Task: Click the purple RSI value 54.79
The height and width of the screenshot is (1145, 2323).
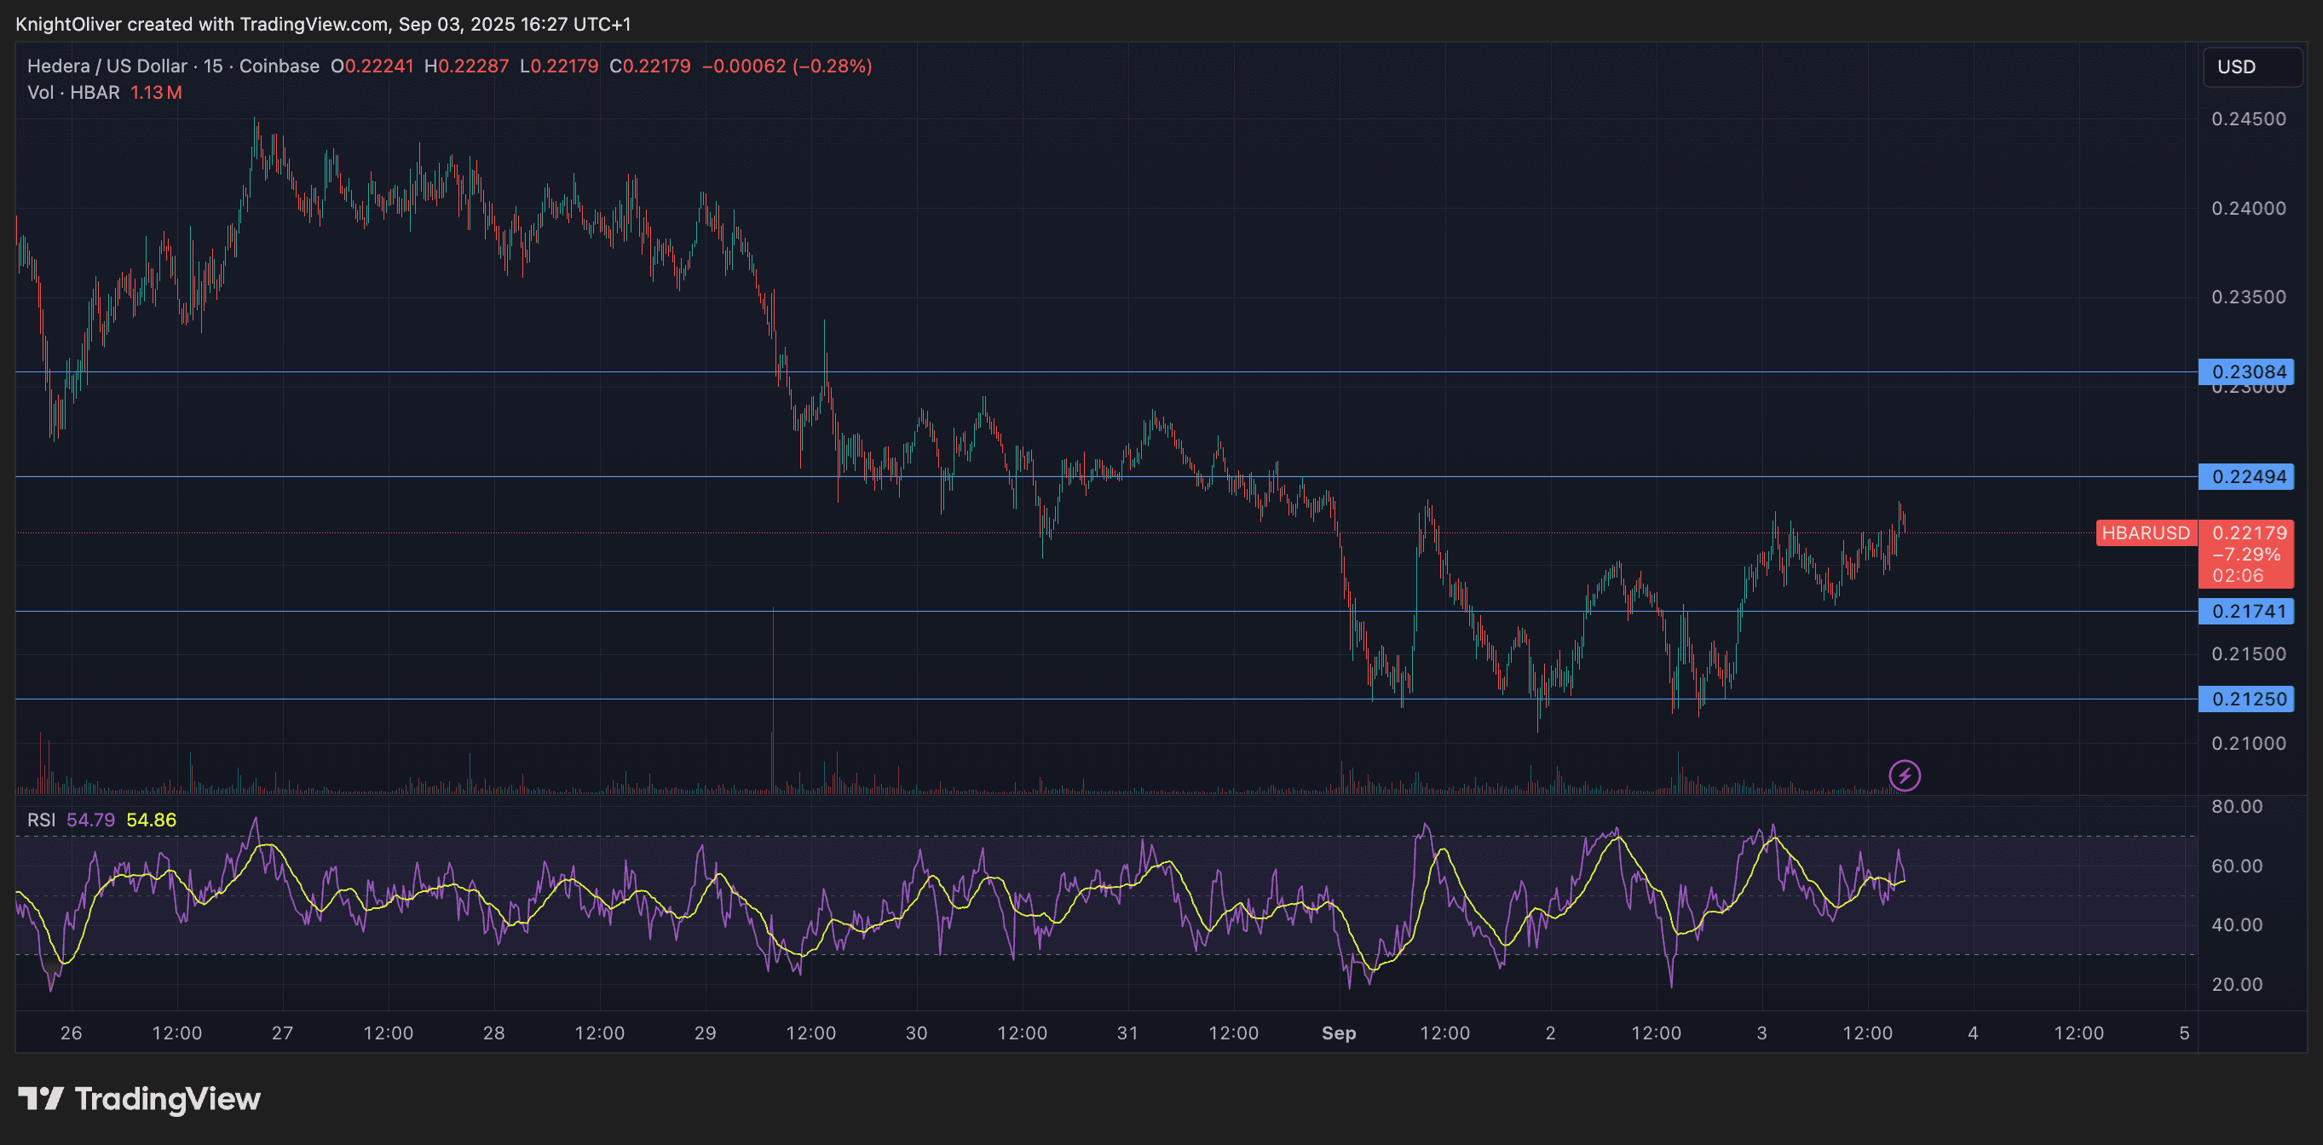Action: coord(89,820)
